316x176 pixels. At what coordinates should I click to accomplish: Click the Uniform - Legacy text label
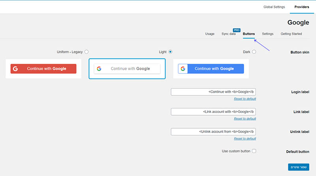click(x=70, y=52)
